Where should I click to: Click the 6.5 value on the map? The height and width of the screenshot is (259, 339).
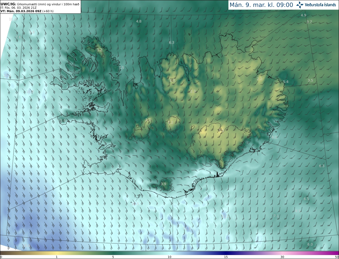pos(306,199)
